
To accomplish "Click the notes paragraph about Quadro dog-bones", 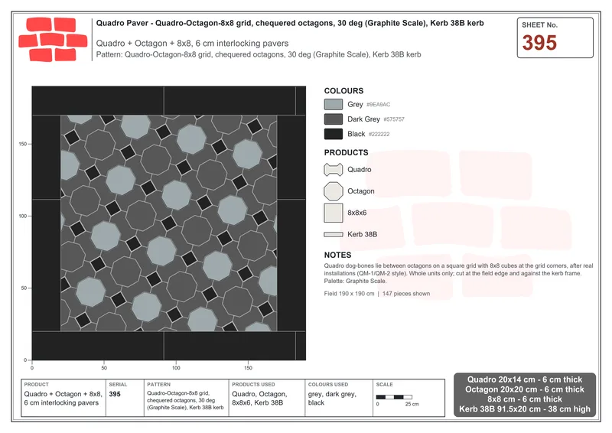I will [x=458, y=273].
